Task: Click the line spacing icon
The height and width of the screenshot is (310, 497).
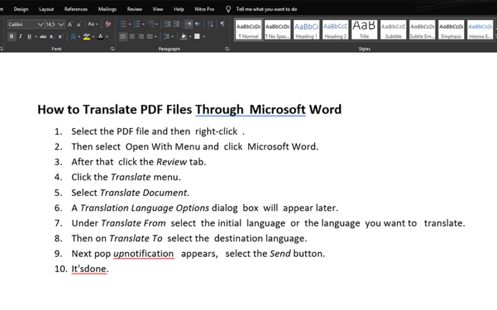Action: pos(166,37)
